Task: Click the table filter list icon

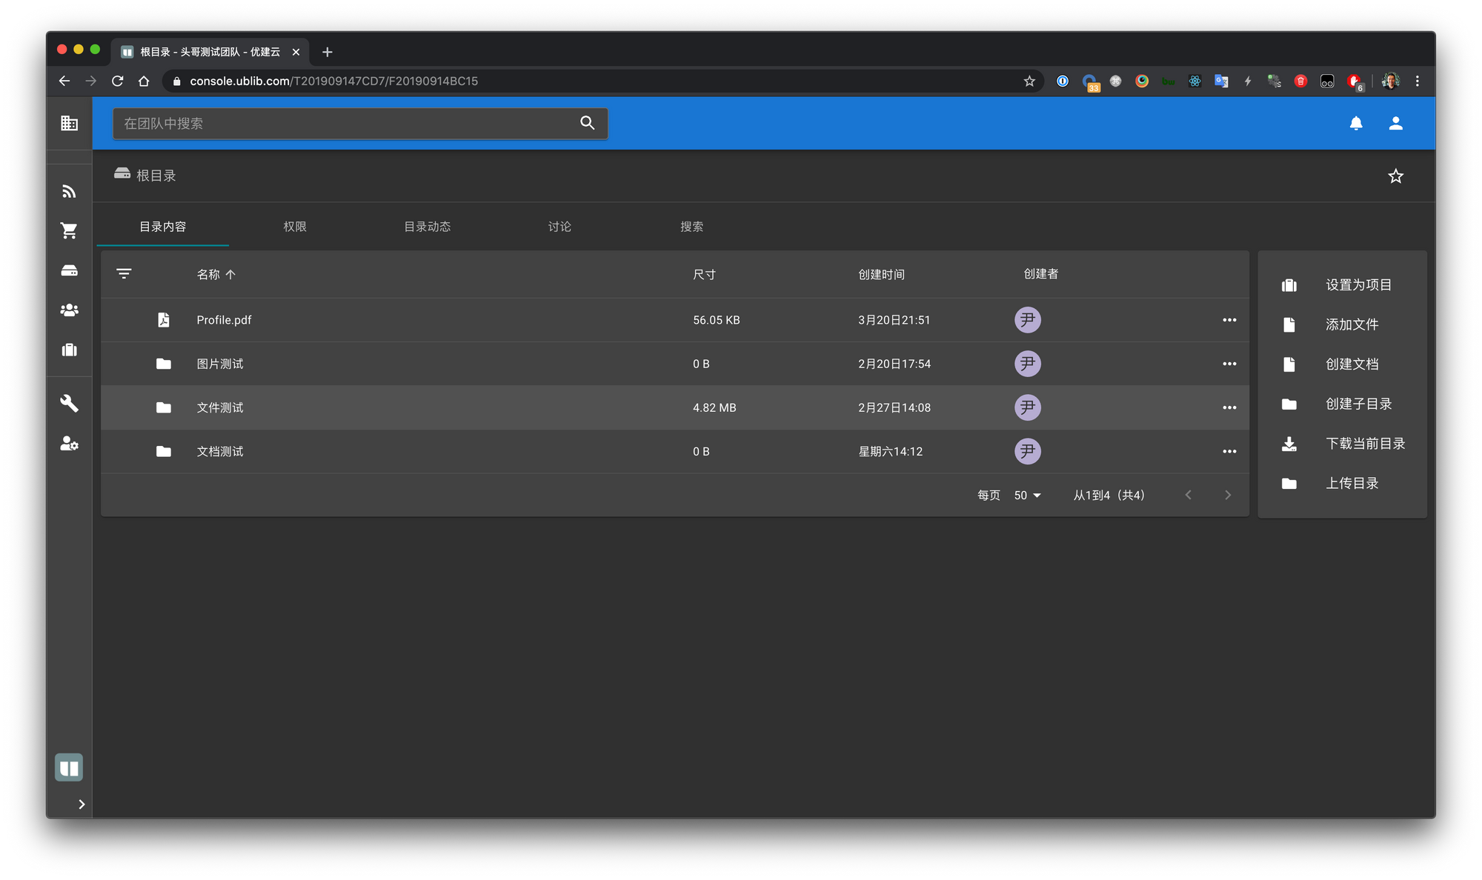Action: point(124,274)
